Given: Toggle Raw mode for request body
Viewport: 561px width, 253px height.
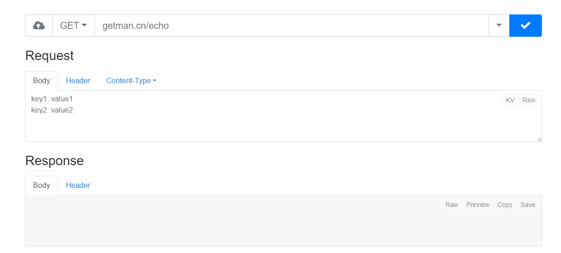Looking at the screenshot, I should [x=529, y=100].
